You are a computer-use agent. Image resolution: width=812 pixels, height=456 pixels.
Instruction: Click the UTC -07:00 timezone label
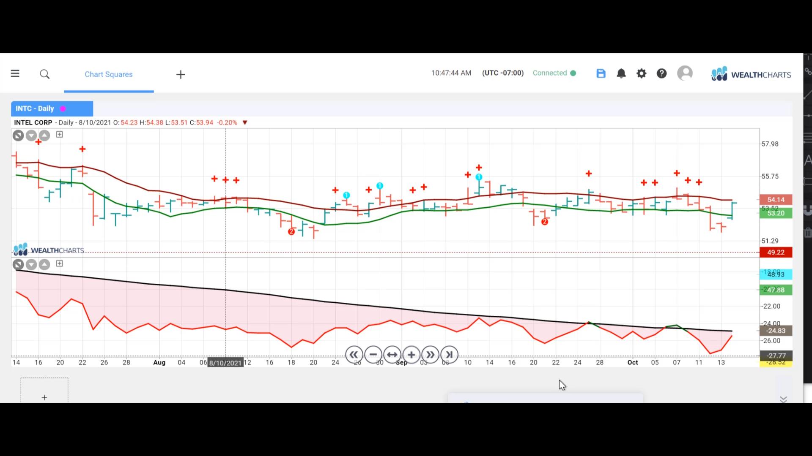503,73
